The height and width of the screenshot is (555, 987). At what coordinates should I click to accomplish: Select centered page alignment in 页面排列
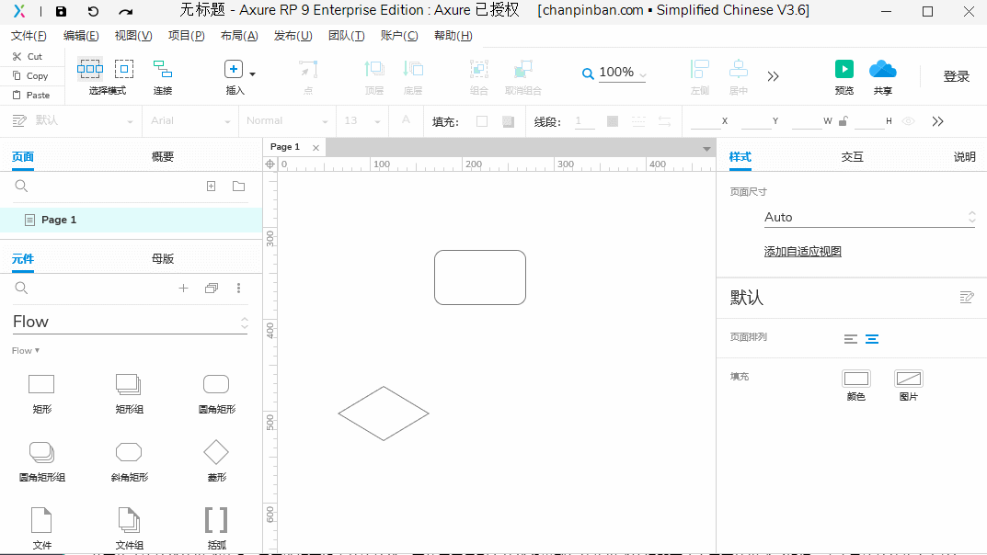click(x=871, y=338)
